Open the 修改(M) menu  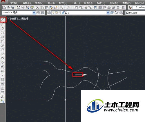pos(114,3)
